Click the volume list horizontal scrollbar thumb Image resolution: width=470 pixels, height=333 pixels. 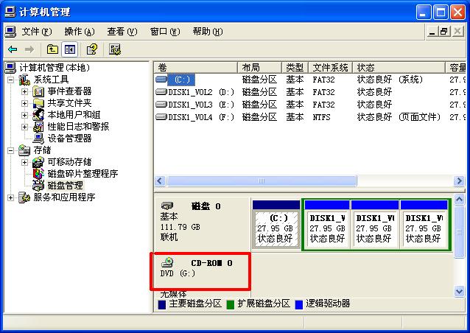262,180
